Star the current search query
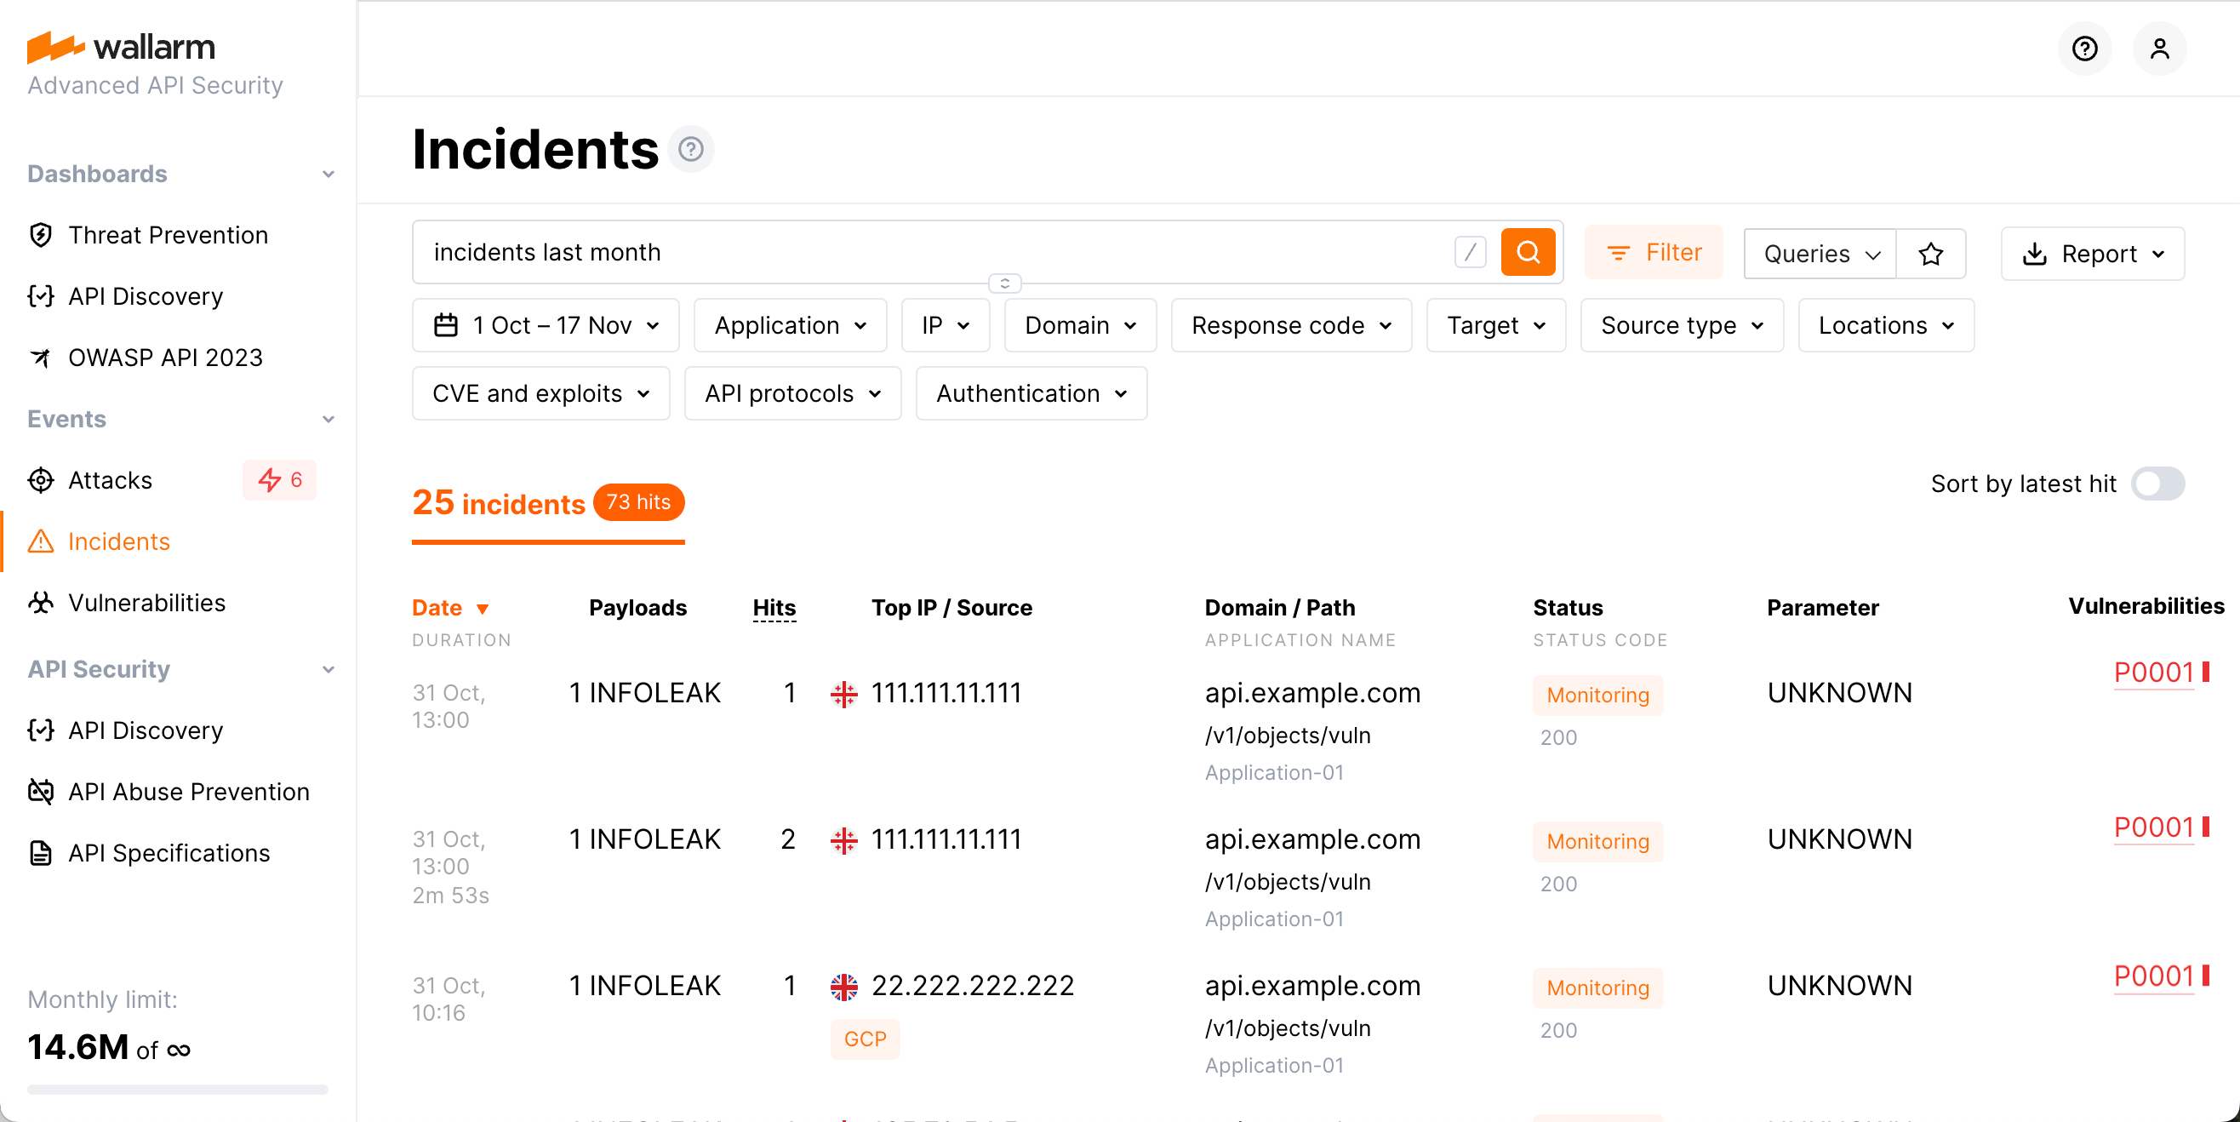Screen dimensions: 2240x1122 (1930, 254)
